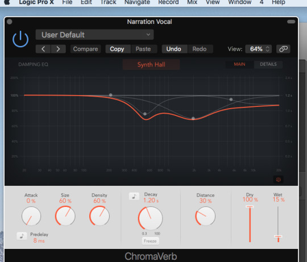Click the Dry 100 % value
This screenshot has width=307, height=262.
coord(250,199)
